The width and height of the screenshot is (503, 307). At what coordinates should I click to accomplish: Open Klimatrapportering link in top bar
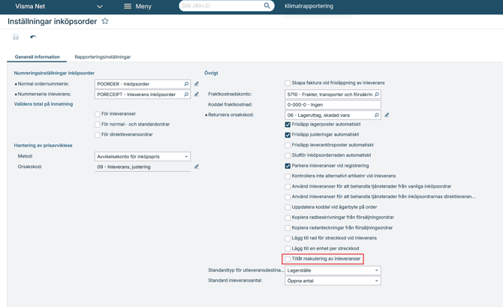(309, 6)
